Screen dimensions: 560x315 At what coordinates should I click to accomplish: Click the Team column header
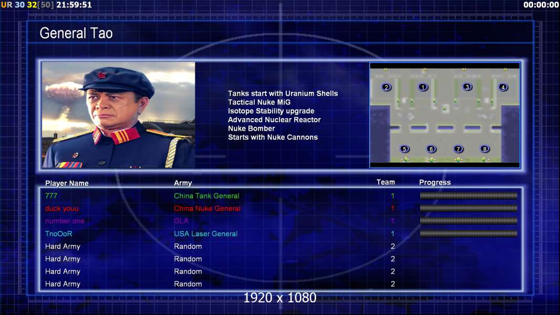point(386,182)
